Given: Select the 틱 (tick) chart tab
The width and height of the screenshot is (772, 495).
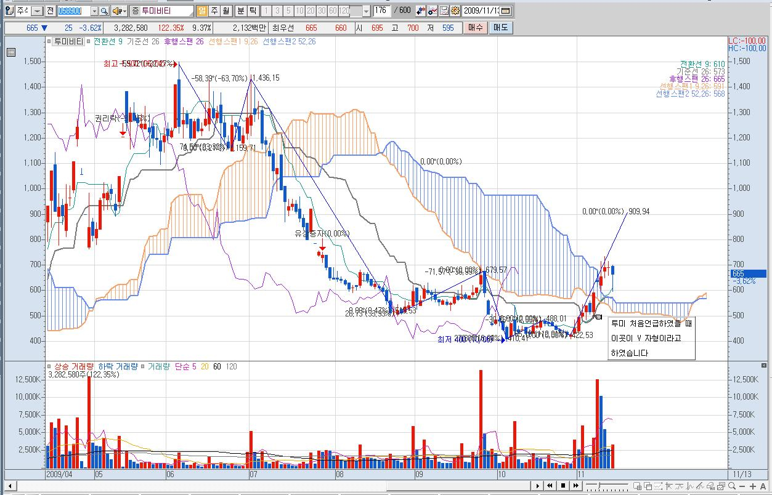Looking at the screenshot, I should [252, 11].
